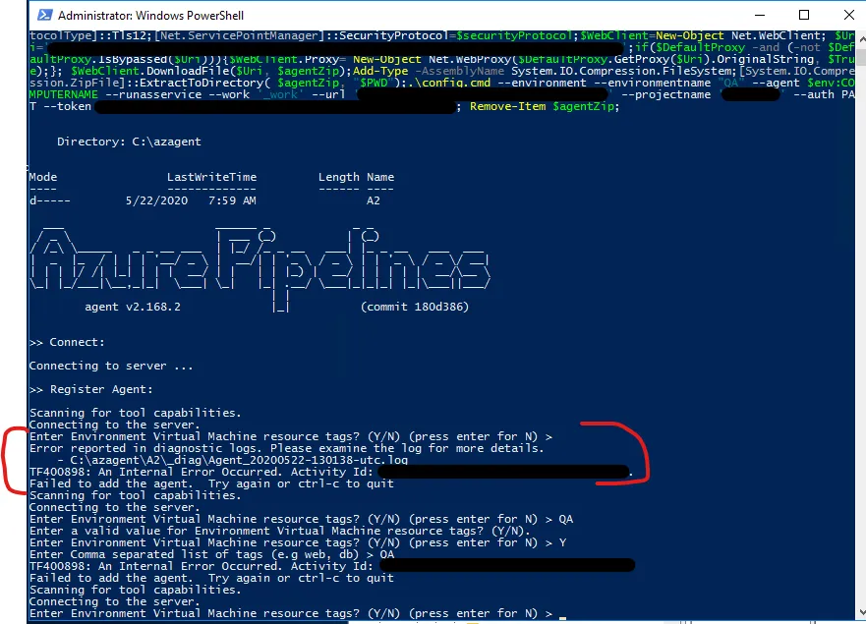
Task: Click 'Connecting to server ...' line
Action: point(111,366)
